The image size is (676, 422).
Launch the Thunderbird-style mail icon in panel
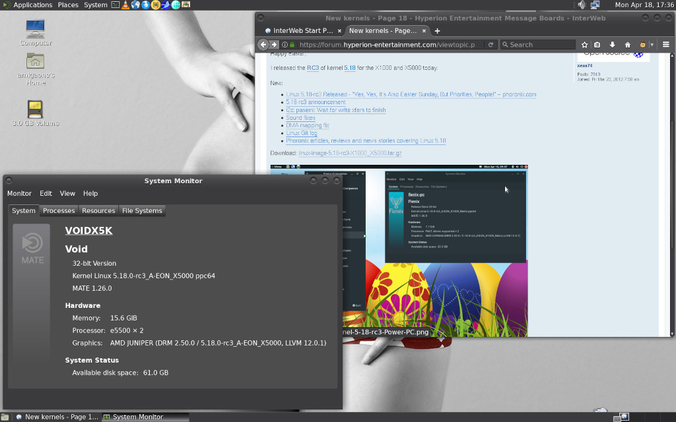point(145,5)
